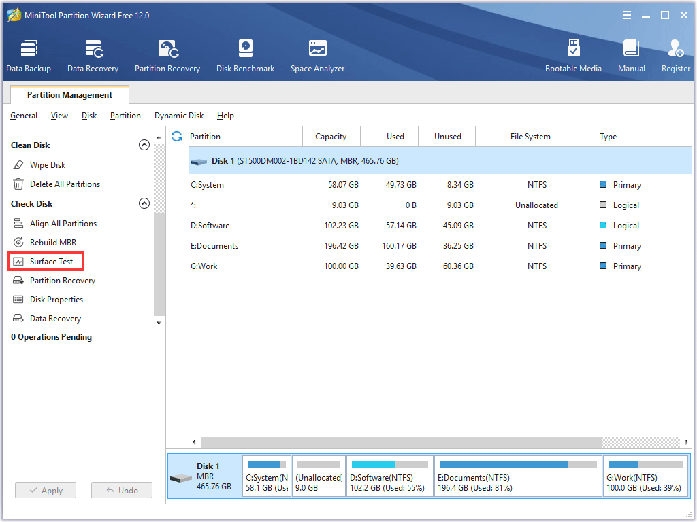
Task: Click the Register icon
Action: pos(675,54)
